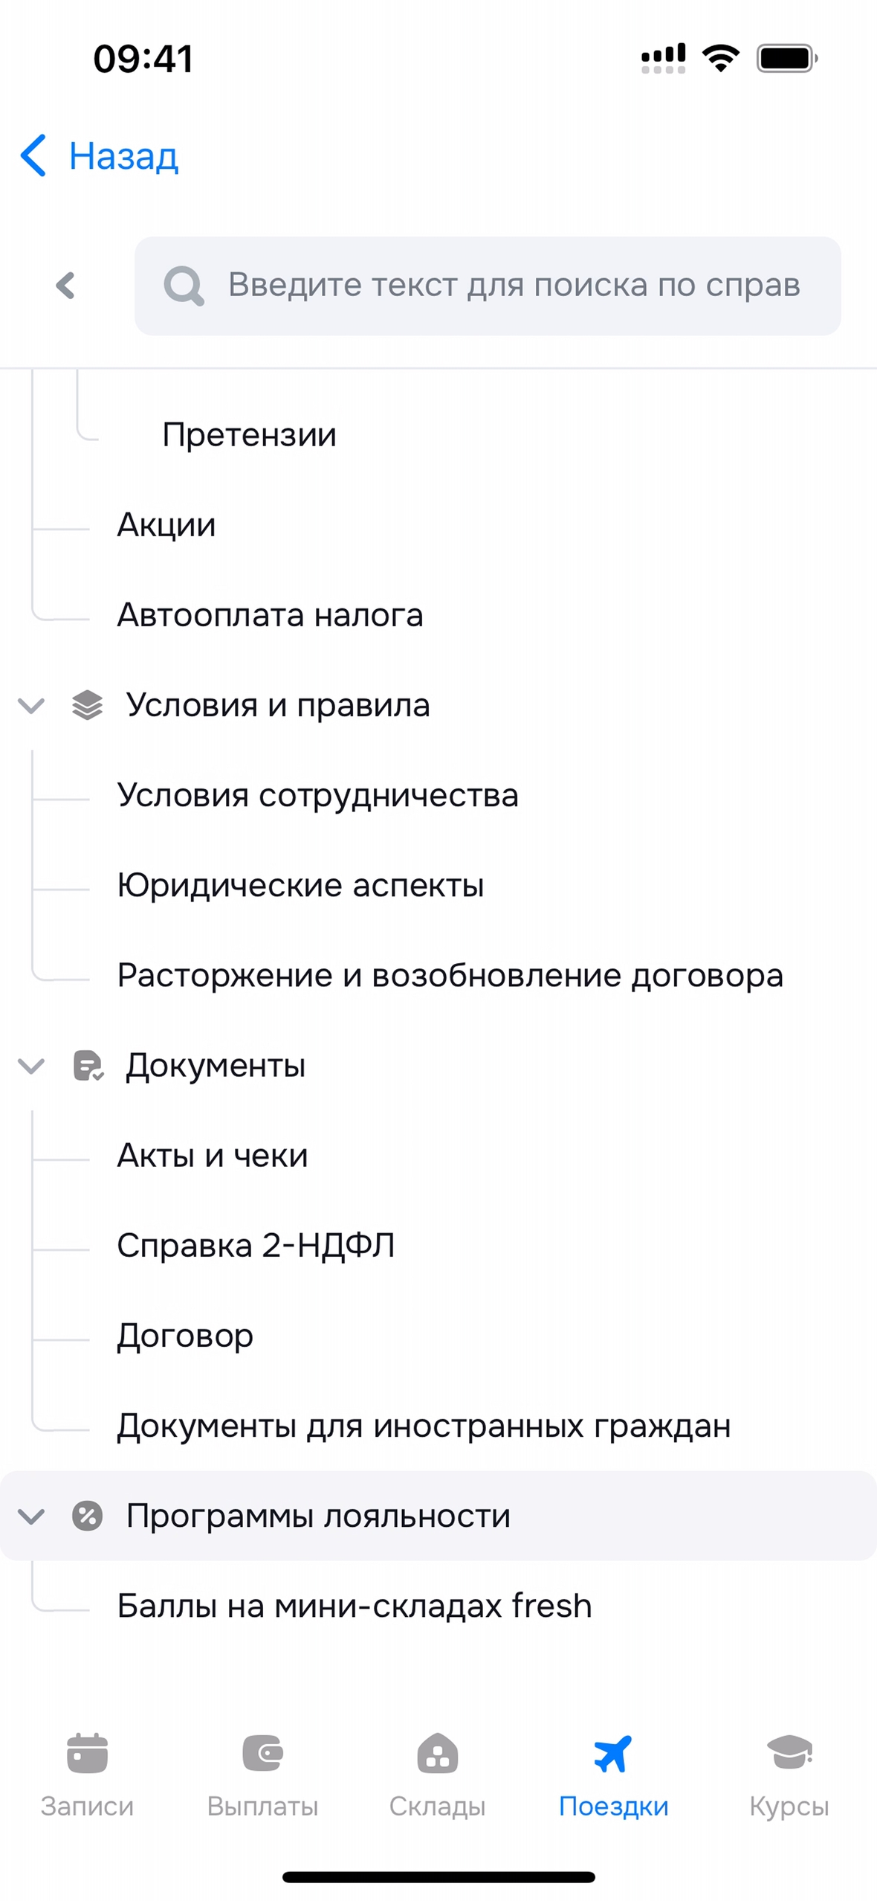The height and width of the screenshot is (1901, 877).
Task: Collapse the Документы section chevron
Action: (31, 1066)
